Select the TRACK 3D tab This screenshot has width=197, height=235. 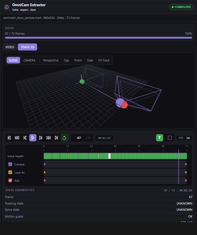pyautogui.click(x=27, y=47)
